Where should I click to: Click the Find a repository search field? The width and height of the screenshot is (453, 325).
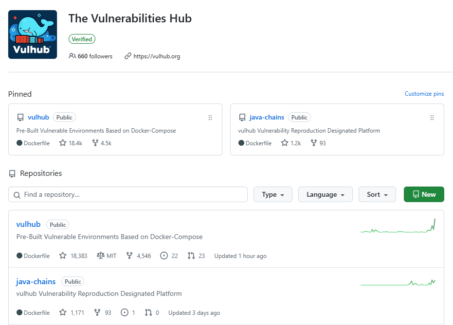[128, 195]
